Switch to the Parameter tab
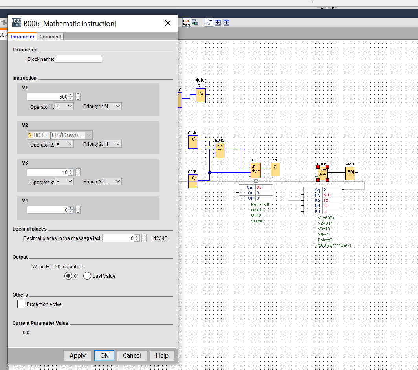Screen dimensions: 418x370 (x=22, y=37)
